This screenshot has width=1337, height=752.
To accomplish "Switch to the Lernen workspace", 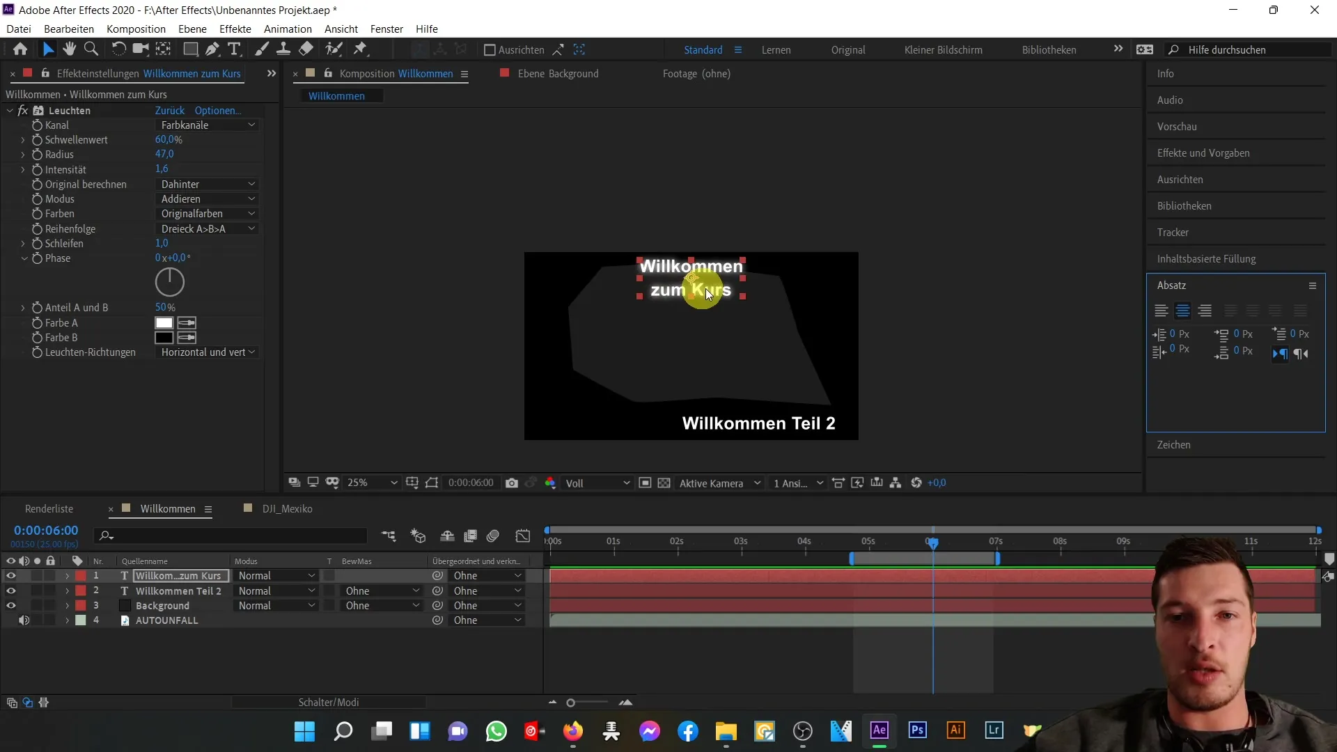I will pyautogui.click(x=776, y=49).
